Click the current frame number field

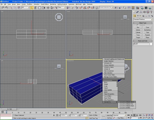(134, 118)
